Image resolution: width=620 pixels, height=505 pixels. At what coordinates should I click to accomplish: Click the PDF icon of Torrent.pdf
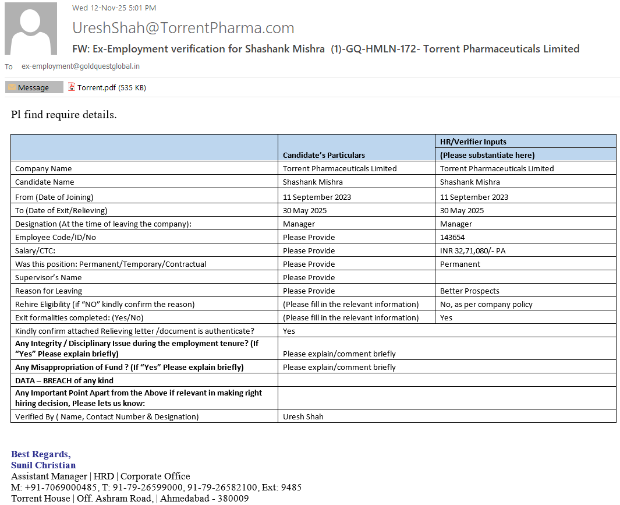[x=72, y=87]
